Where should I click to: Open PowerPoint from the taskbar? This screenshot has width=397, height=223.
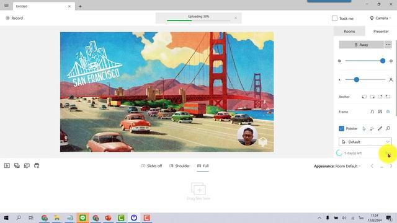108,217
